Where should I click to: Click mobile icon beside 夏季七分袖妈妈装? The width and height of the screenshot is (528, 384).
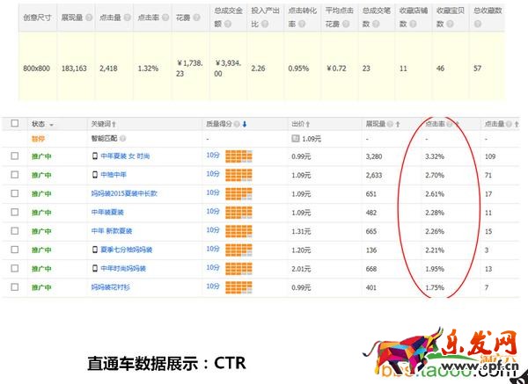[x=95, y=250]
